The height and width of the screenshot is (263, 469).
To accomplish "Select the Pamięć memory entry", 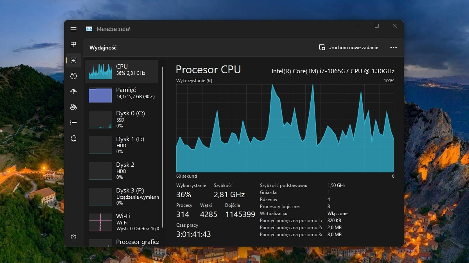I will (x=122, y=95).
